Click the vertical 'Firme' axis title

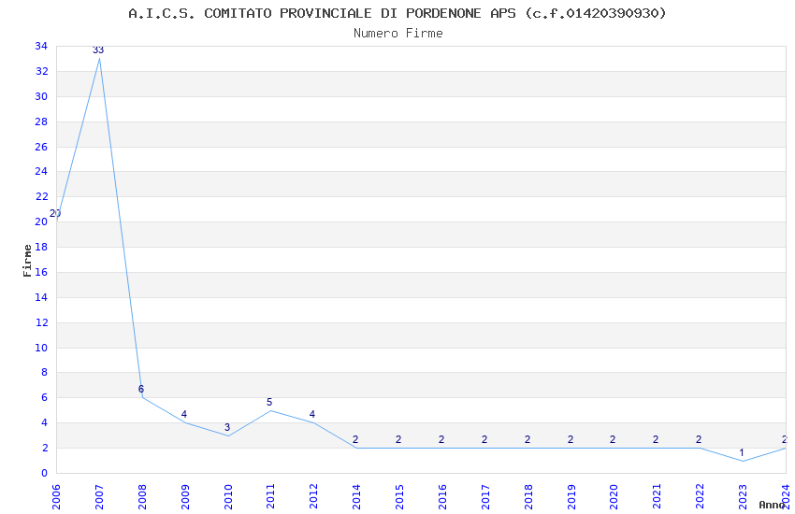pos(28,260)
